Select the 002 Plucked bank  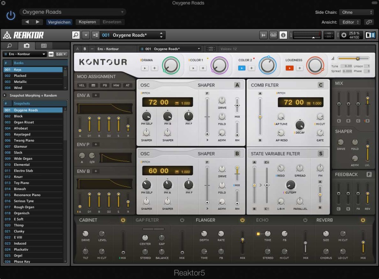point(22,75)
